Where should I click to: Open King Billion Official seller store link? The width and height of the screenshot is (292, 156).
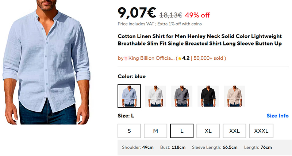[151, 58]
